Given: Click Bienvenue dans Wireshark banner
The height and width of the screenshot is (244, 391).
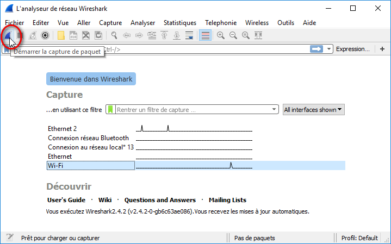Looking at the screenshot, I should (x=91, y=79).
